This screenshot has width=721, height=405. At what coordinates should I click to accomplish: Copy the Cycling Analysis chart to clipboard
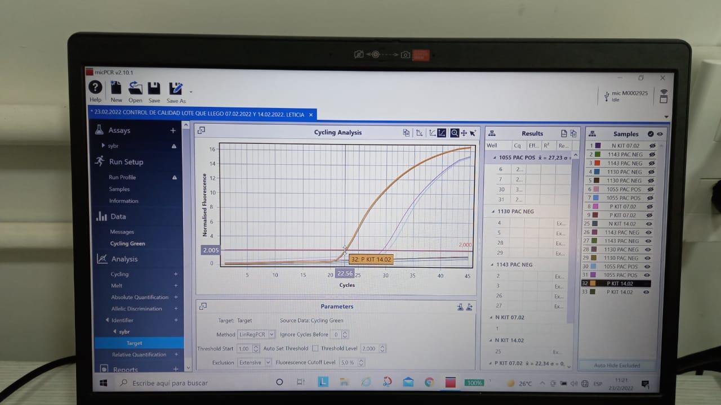tap(406, 133)
